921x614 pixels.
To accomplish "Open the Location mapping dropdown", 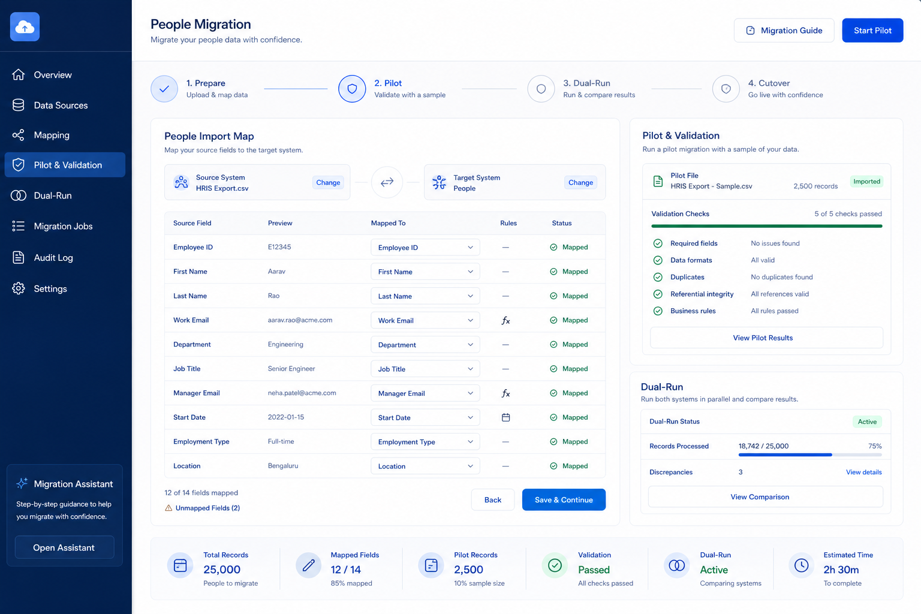I will tap(425, 466).
